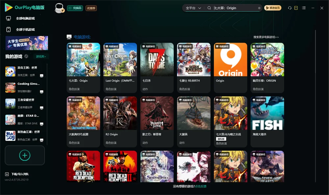Image resolution: width=329 pixels, height=195 pixels.
Task: Click the monitor icon beside 全部电脑游戏
Action: 9,18
